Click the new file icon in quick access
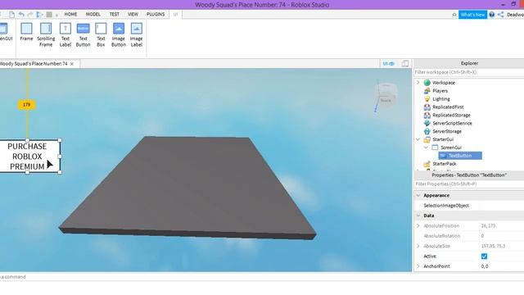524x295 pixels. click(11, 15)
